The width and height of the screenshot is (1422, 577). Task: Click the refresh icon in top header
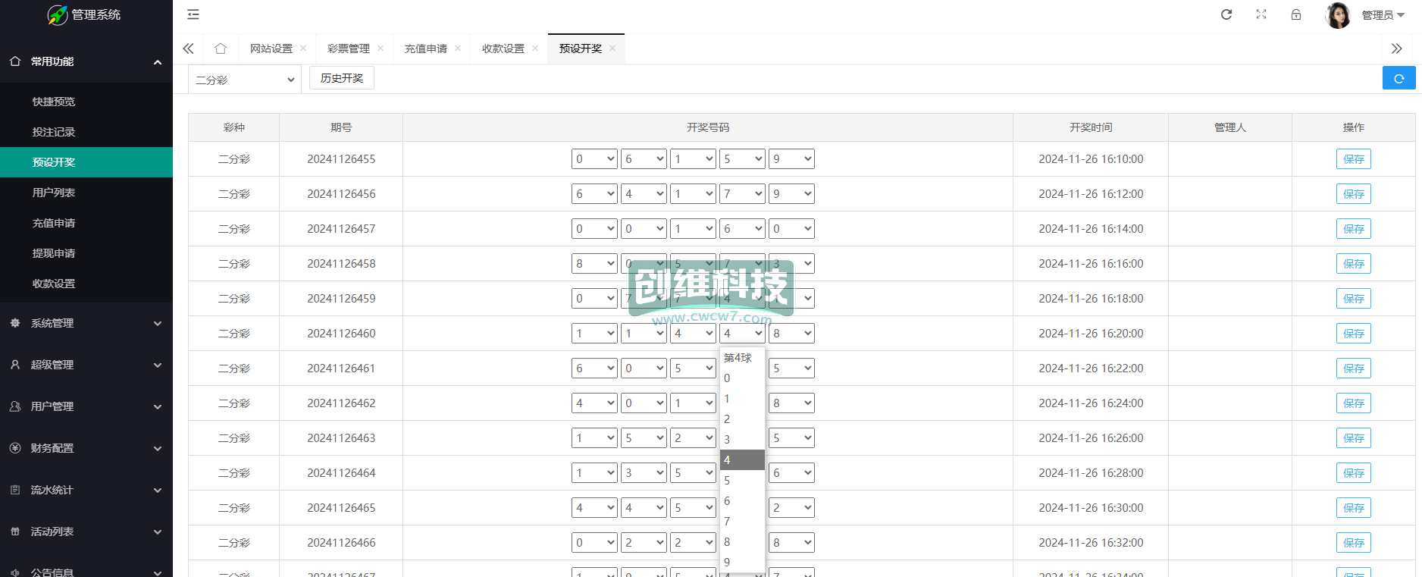click(1226, 14)
